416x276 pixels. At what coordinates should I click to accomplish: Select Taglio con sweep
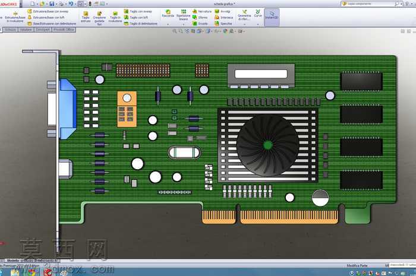click(x=138, y=11)
